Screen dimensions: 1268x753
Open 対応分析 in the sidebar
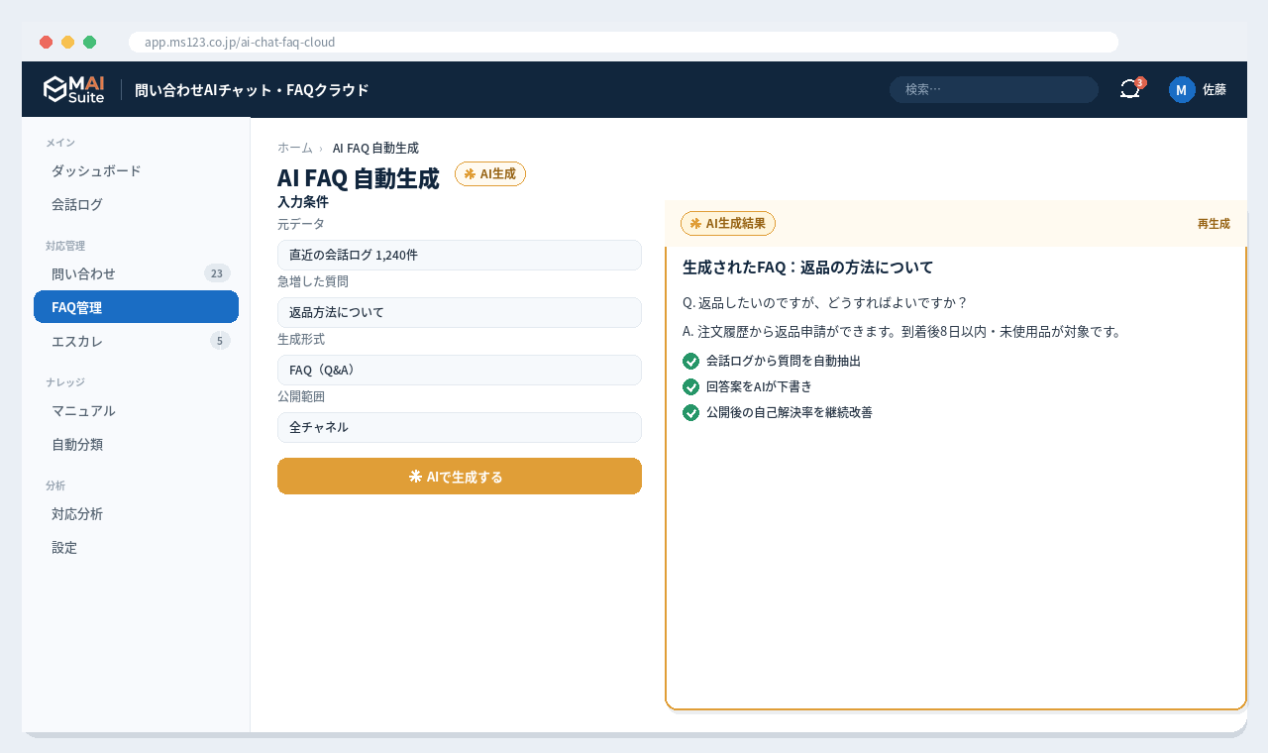click(136, 513)
